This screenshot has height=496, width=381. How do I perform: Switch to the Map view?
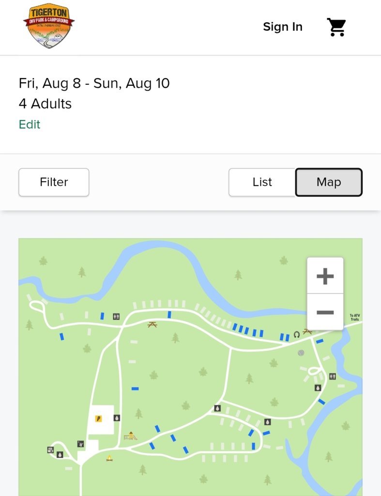(x=329, y=182)
